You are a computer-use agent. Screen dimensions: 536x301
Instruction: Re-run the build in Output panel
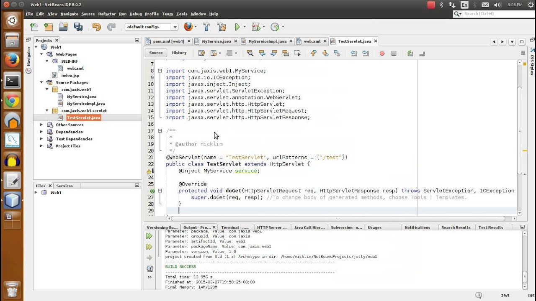coord(149,236)
